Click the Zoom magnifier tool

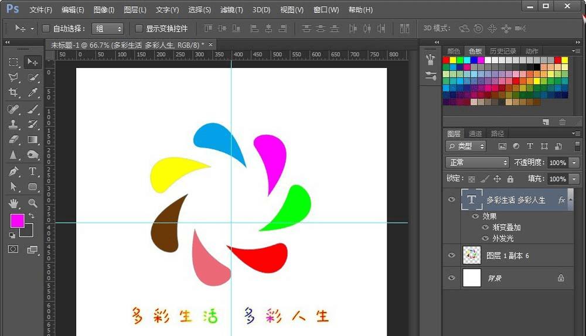[x=33, y=203]
